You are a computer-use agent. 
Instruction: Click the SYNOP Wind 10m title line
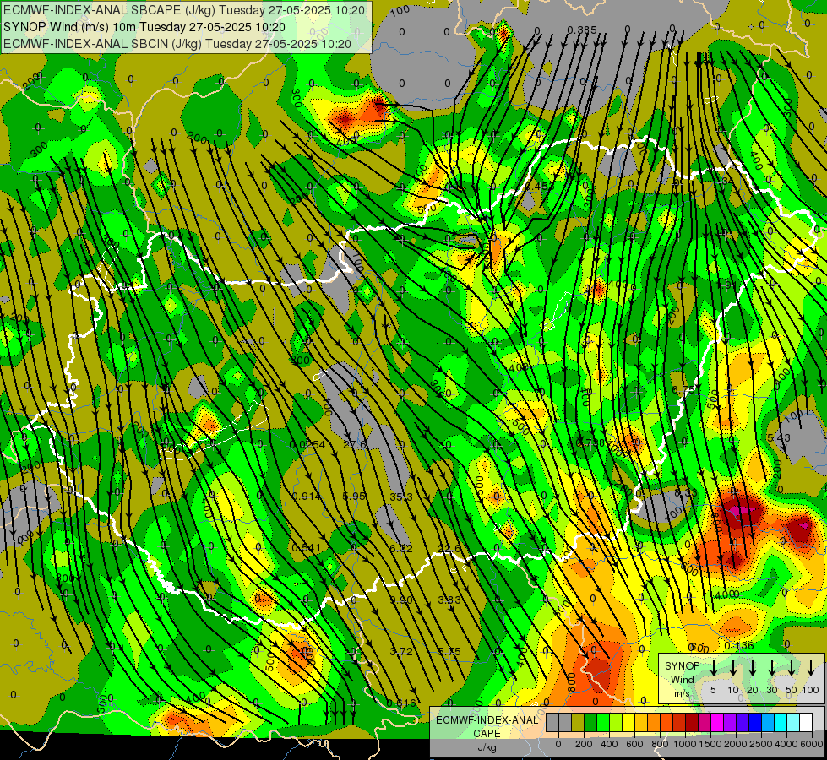(144, 27)
